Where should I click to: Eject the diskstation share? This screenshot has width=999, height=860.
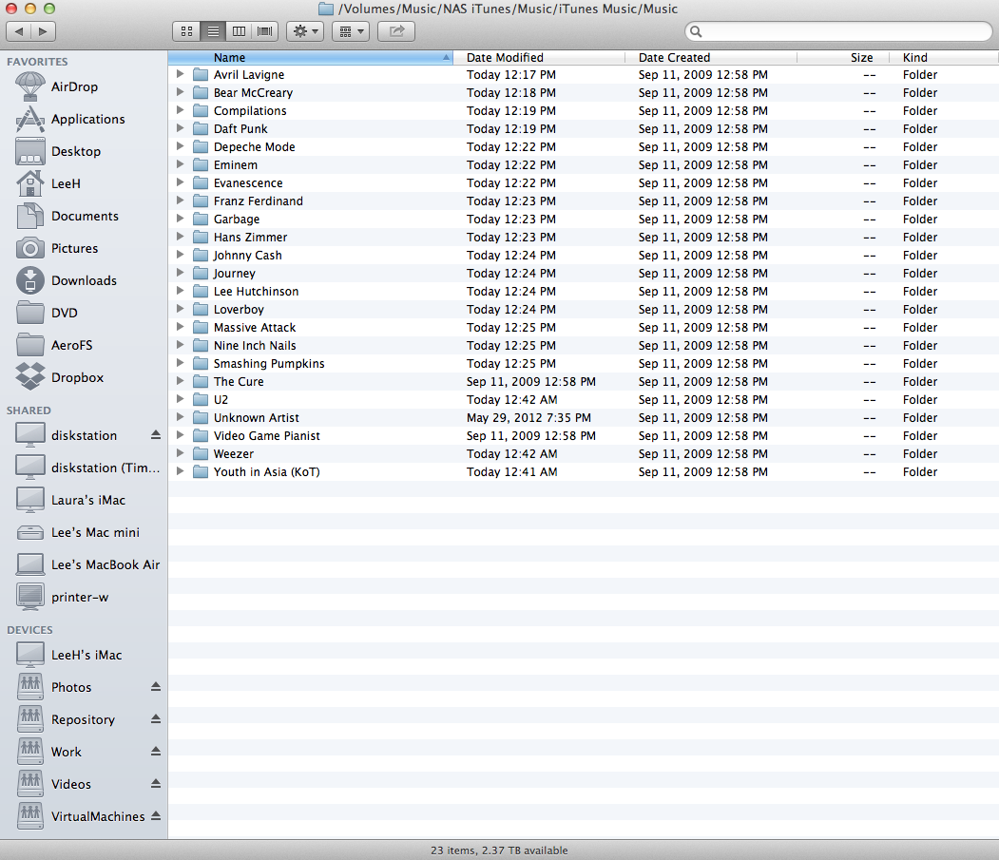pyautogui.click(x=156, y=435)
